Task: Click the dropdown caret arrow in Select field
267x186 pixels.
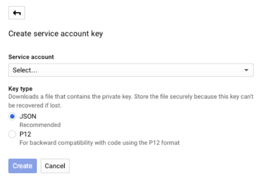Action: tap(246, 70)
